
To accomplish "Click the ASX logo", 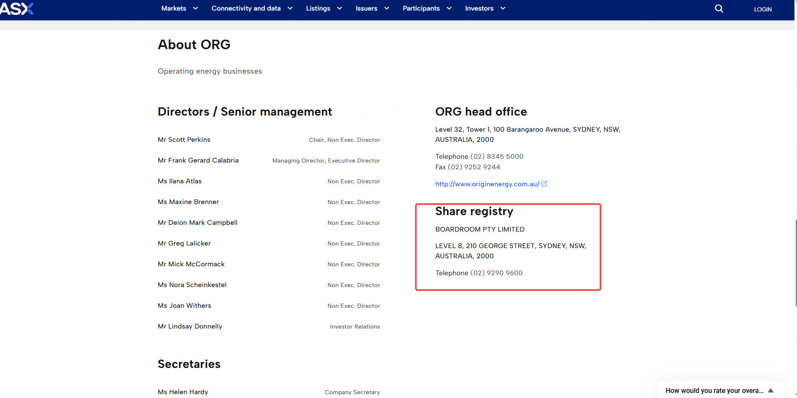I will click(x=16, y=8).
